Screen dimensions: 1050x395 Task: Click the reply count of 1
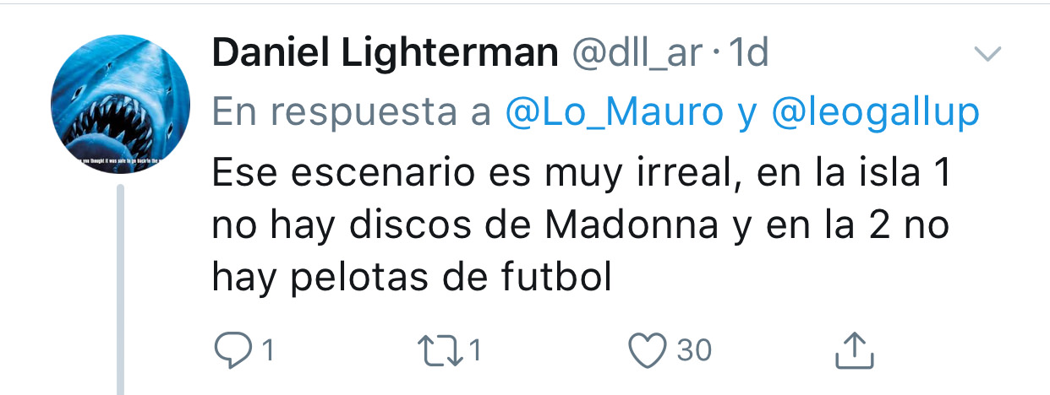click(267, 350)
